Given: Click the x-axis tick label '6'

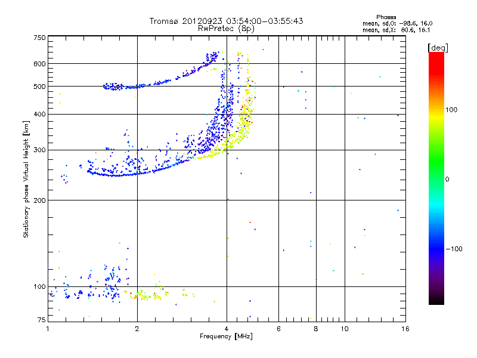Looking at the screenshot, I should 278,329.
